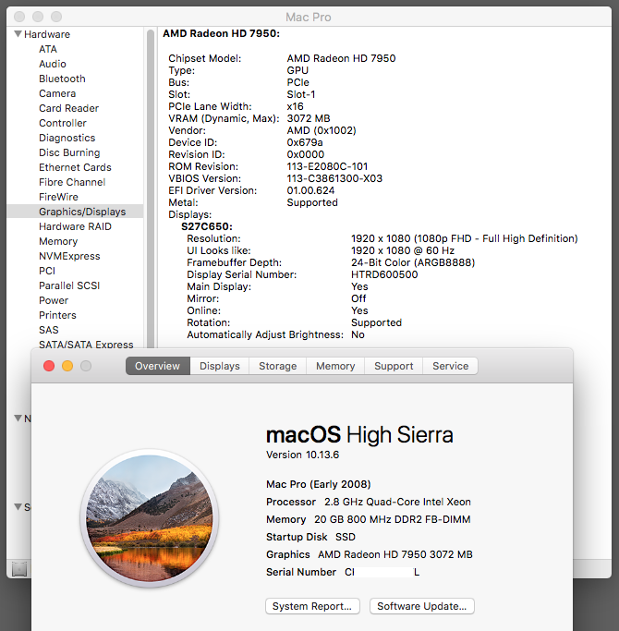This screenshot has width=619, height=631.
Task: Select SATA/SATA Express in the sidebar
Action: (x=86, y=344)
